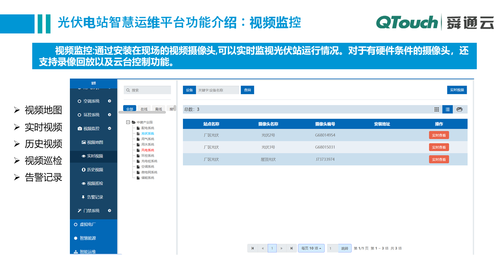Open the 每页10项 page-size dropdown
Viewport: 497px width, 280px height.
point(311,248)
